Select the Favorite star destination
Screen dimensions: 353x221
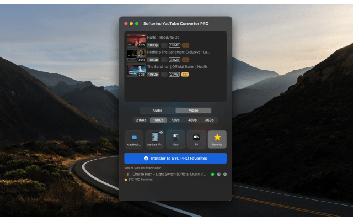click(217, 139)
